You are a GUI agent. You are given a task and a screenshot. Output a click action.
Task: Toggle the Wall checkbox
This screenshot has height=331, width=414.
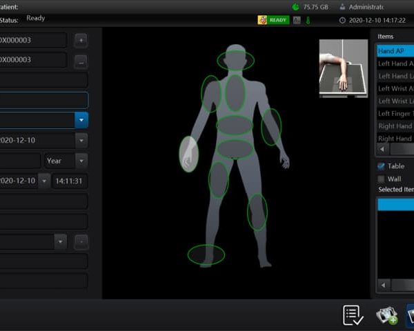(381, 179)
